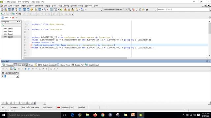Open the workspace selection dropdown
The width and height of the screenshot is (211, 118).
(126, 10)
